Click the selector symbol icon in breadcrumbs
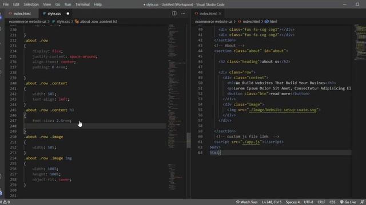Viewport: 366px width, 205px height. point(77,22)
